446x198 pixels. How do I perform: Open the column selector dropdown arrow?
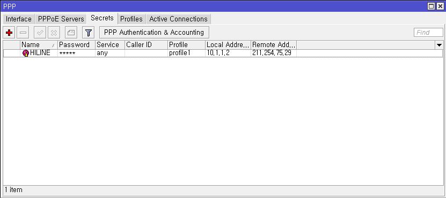(x=439, y=45)
